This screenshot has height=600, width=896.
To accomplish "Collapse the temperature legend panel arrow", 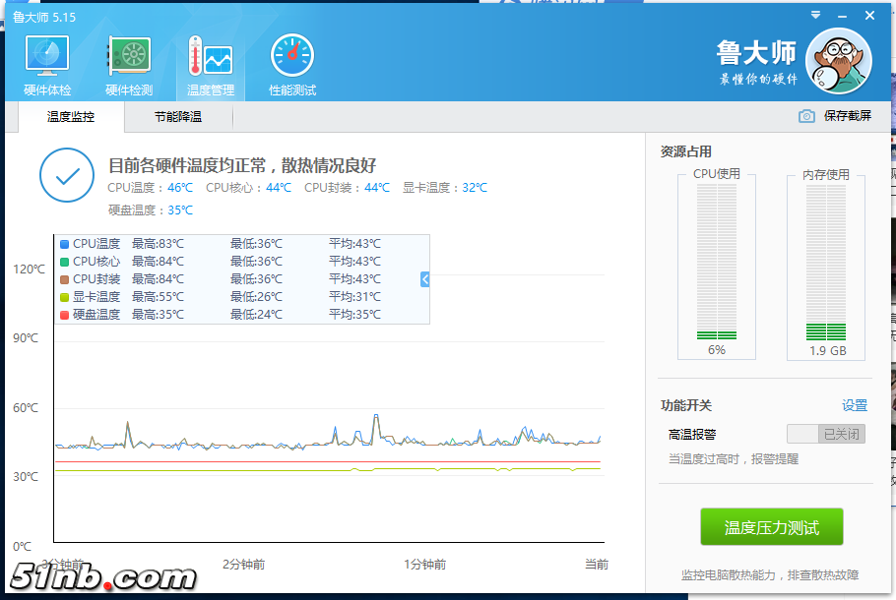I will pyautogui.click(x=425, y=279).
